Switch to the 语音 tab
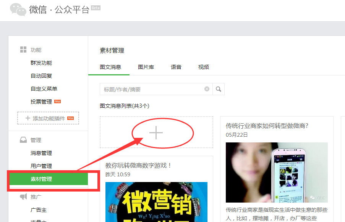The height and width of the screenshot is (222, 345). coord(176,67)
